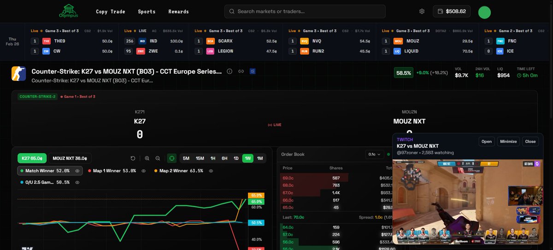Image resolution: width=553 pixels, height=250 pixels.
Task: Set chart range to 15M
Action: 200,158
